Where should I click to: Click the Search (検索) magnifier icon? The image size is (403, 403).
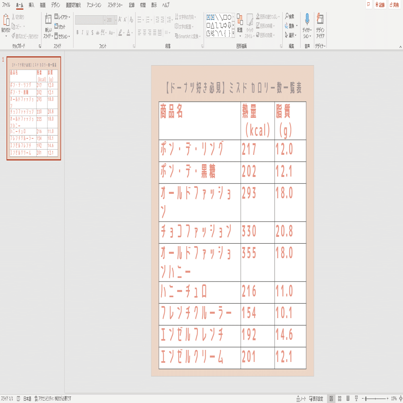coord(287,16)
